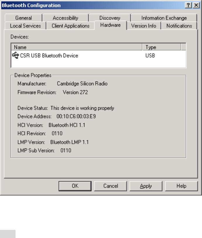Switch to Version Info tab

[144, 26]
